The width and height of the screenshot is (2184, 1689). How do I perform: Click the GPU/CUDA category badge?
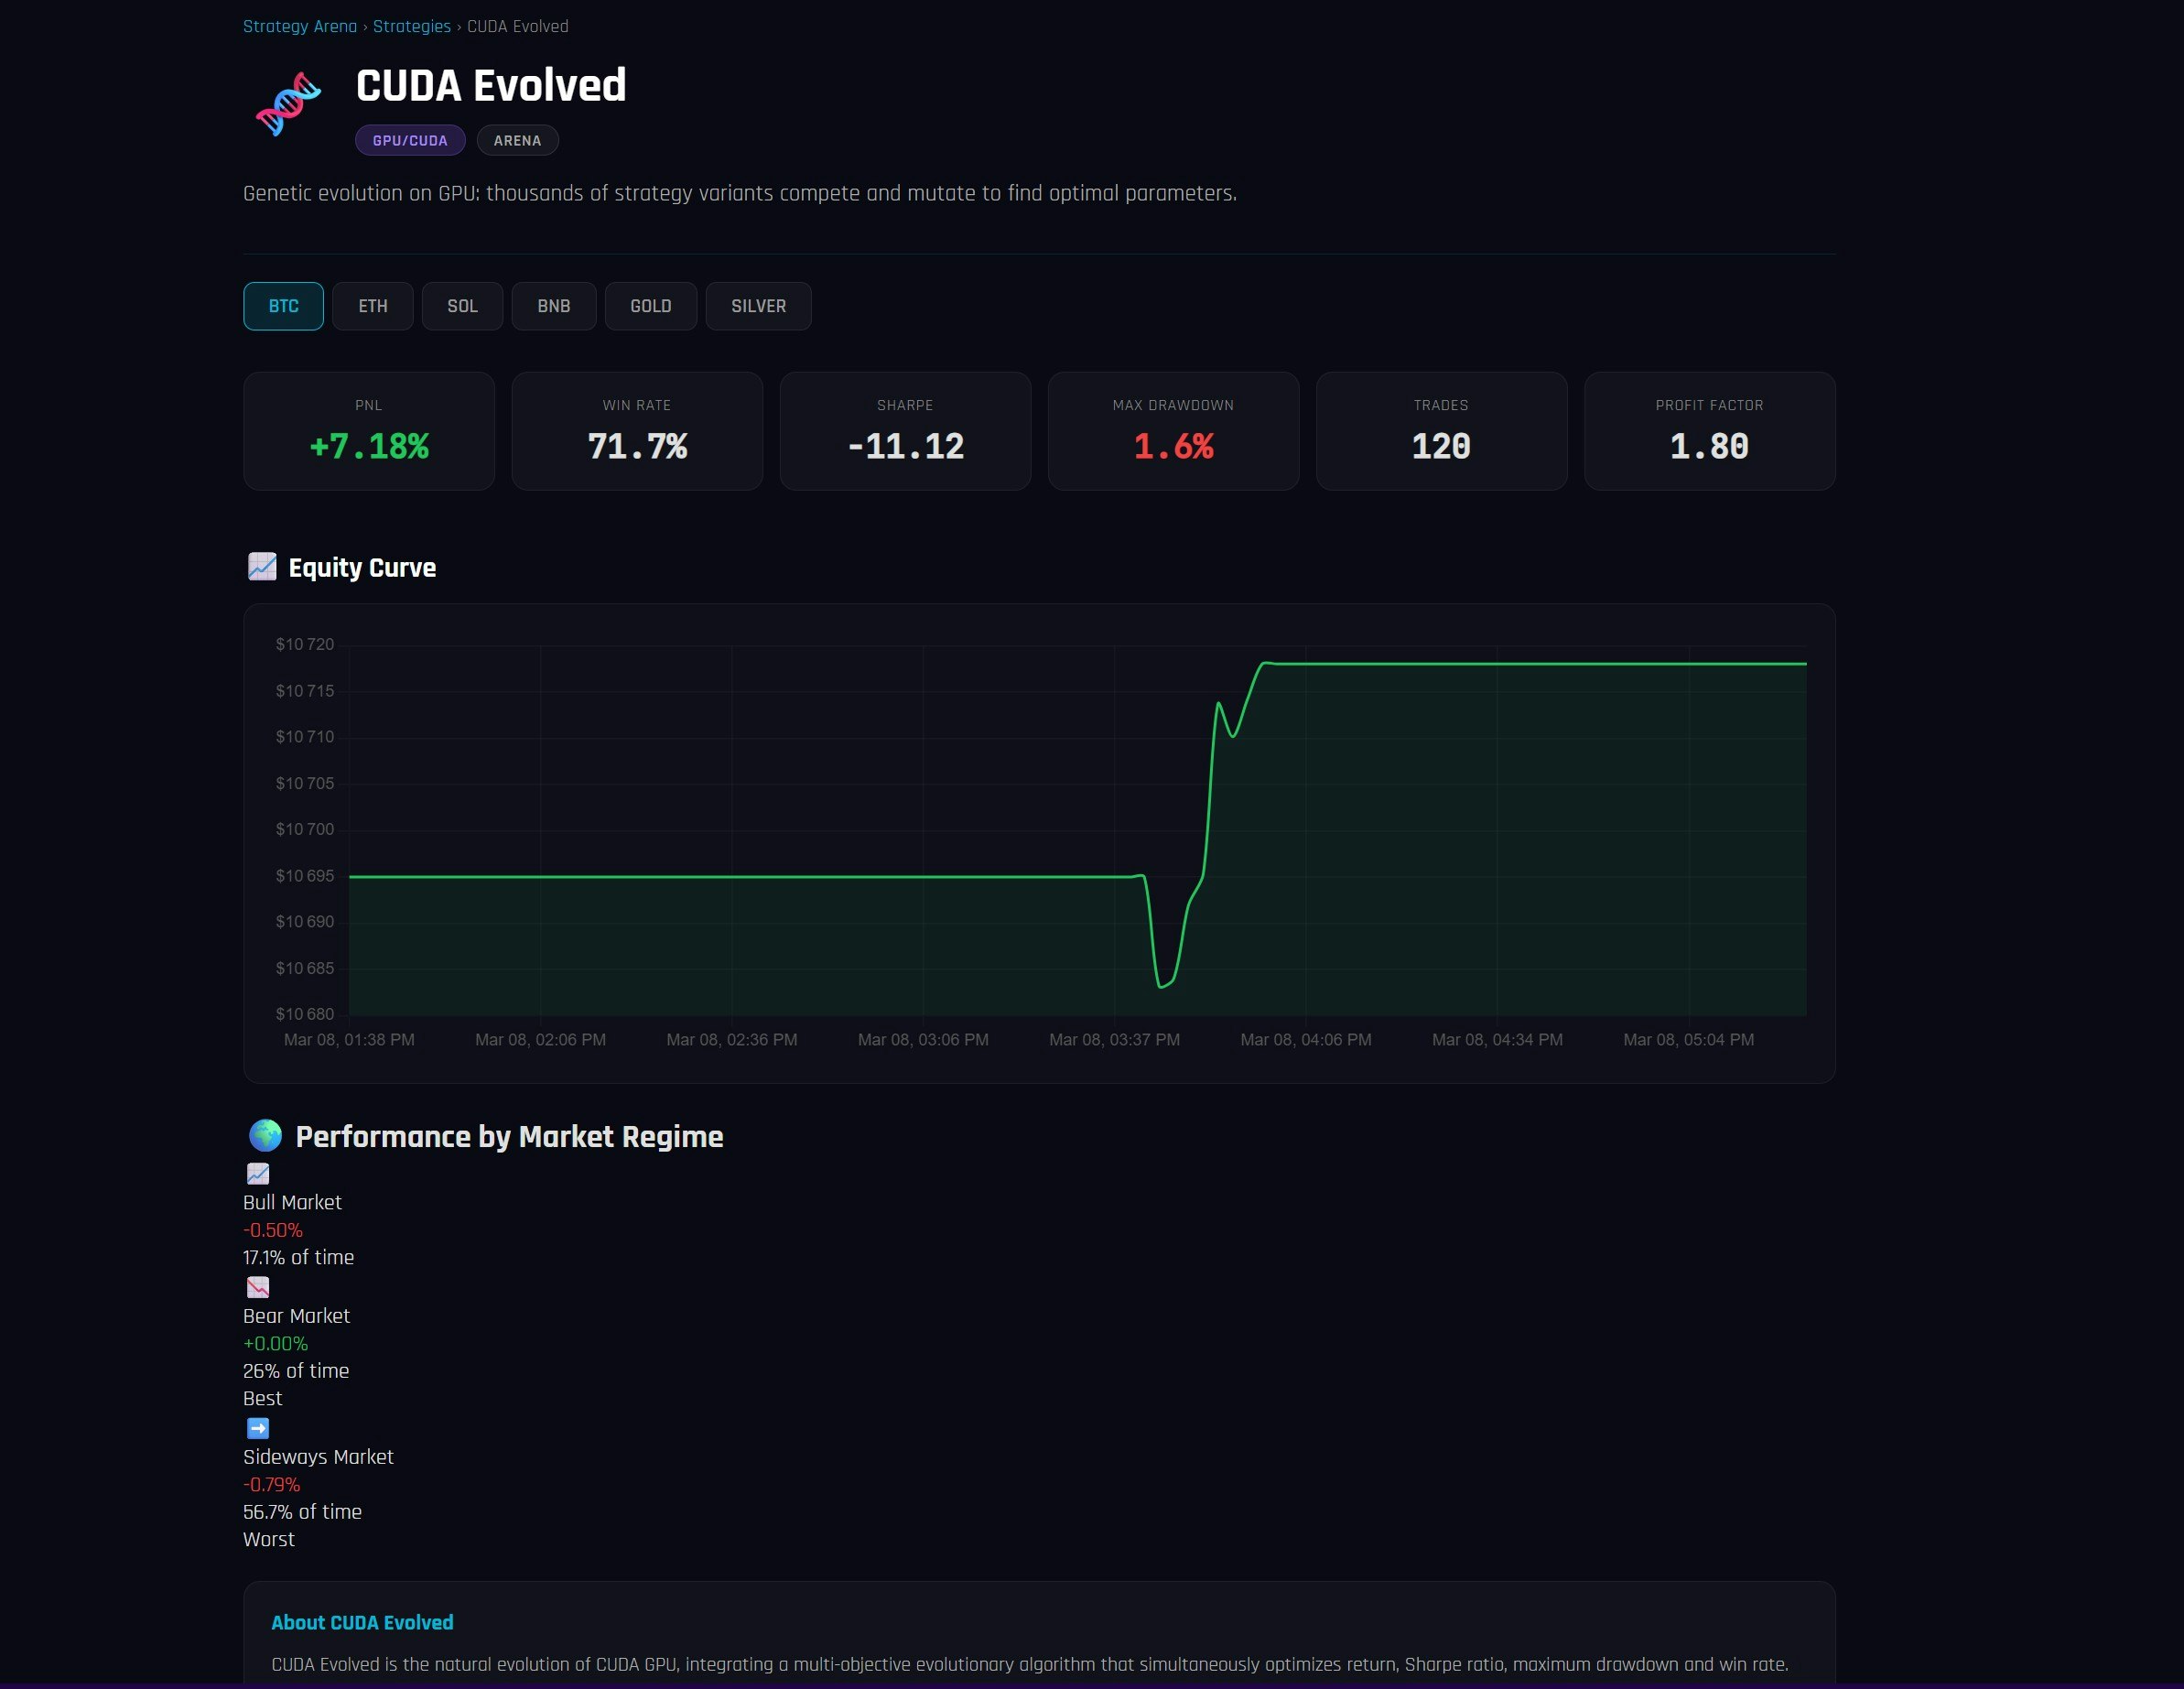coord(410,140)
